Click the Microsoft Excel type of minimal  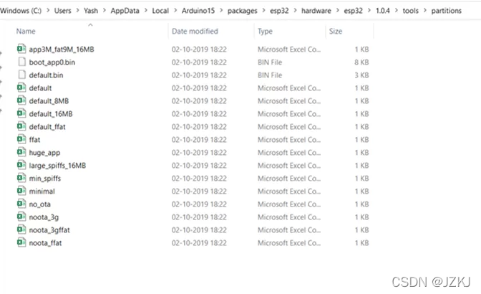(x=289, y=191)
